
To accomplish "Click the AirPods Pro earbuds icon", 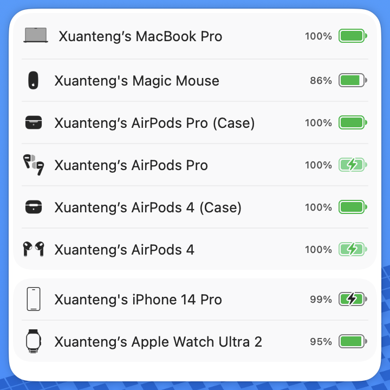I will 34,165.
